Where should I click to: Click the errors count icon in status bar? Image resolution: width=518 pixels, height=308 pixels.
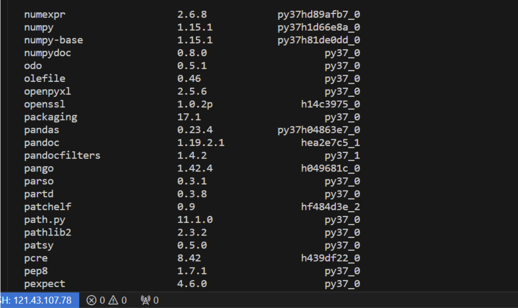click(x=92, y=301)
